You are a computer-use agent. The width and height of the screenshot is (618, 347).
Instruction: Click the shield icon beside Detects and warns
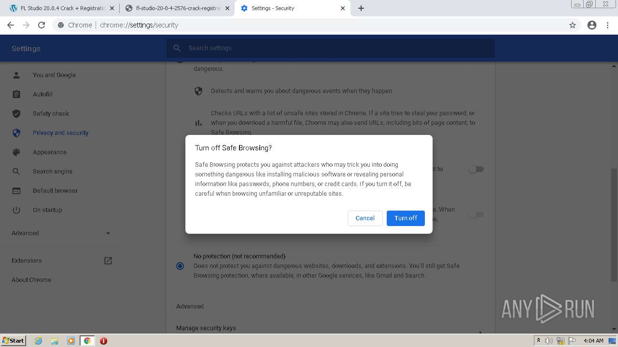pyautogui.click(x=198, y=91)
